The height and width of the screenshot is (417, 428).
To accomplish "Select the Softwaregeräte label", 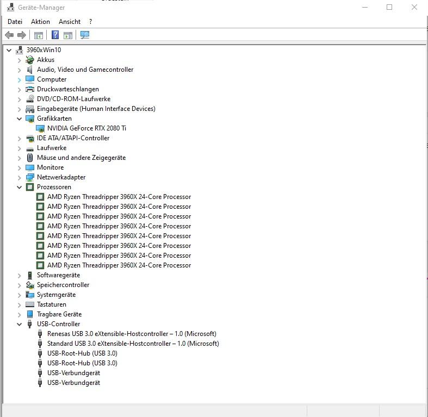I will tap(58, 275).
